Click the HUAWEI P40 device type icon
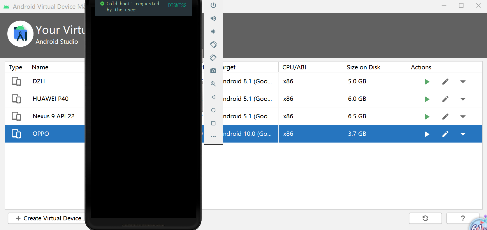This screenshot has height=230, width=487. [x=16, y=99]
